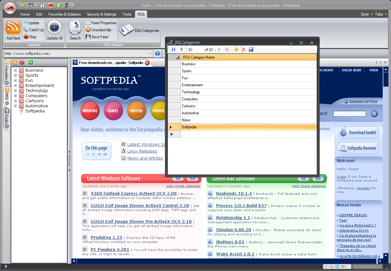Open Security & Settings ribbon tab
Viewport: 391px width, 271px height.
102,14
